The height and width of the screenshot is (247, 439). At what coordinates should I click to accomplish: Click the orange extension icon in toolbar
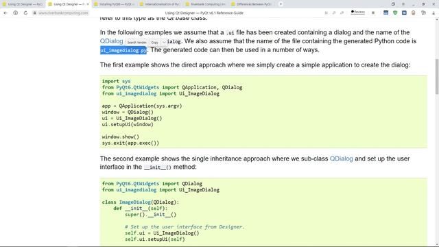[x=413, y=12]
